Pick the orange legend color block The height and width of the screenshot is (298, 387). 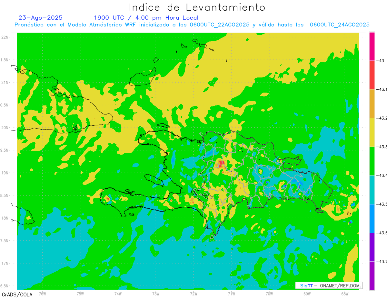coord(372,104)
